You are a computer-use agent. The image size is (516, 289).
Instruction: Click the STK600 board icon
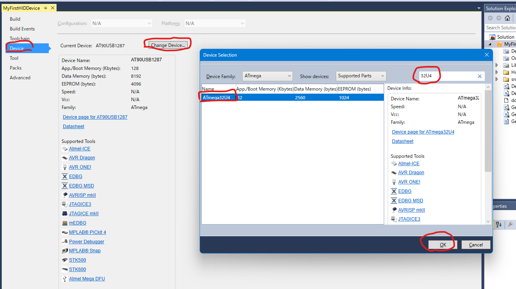coord(65,269)
